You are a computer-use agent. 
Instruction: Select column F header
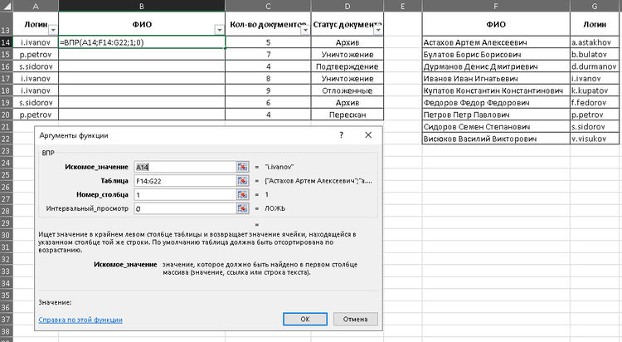click(496, 6)
